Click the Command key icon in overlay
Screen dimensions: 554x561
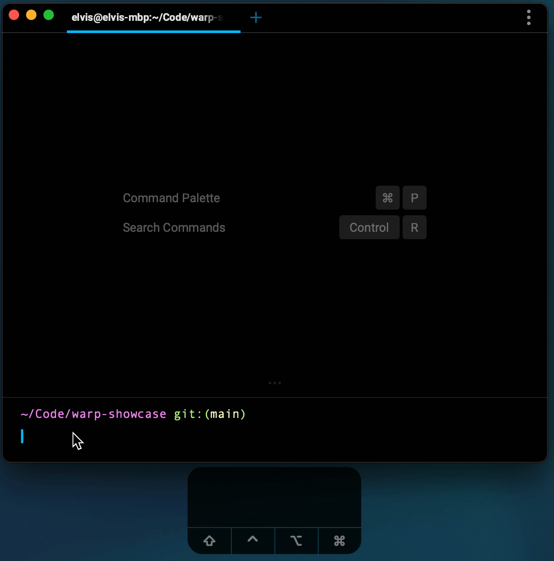point(340,541)
